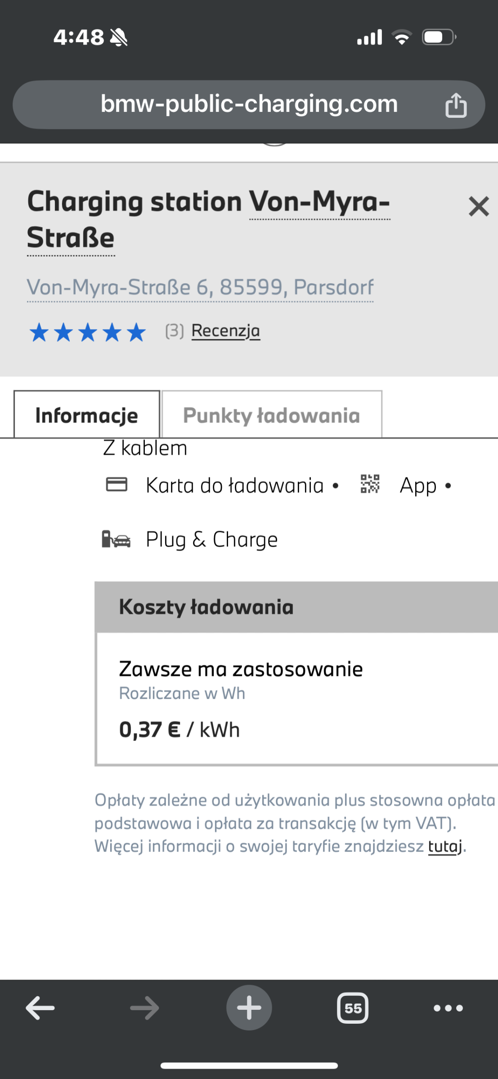
Task: Open the tutaj tariff information link
Action: 445,846
